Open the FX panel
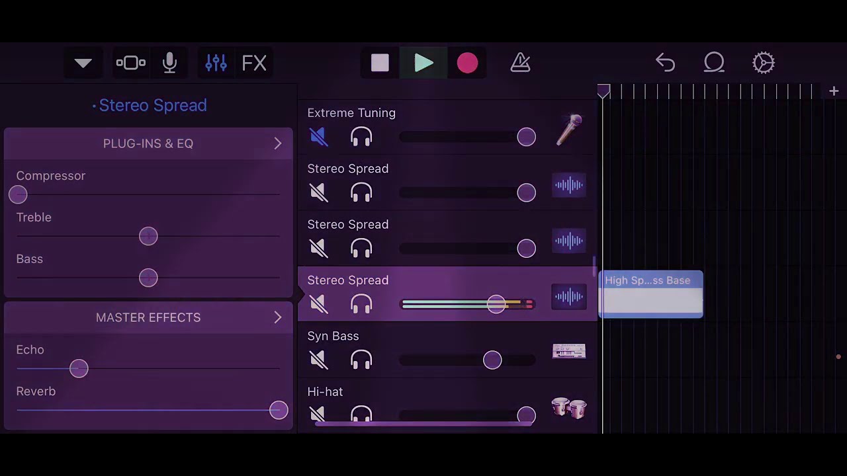The height and width of the screenshot is (476, 847). point(254,63)
